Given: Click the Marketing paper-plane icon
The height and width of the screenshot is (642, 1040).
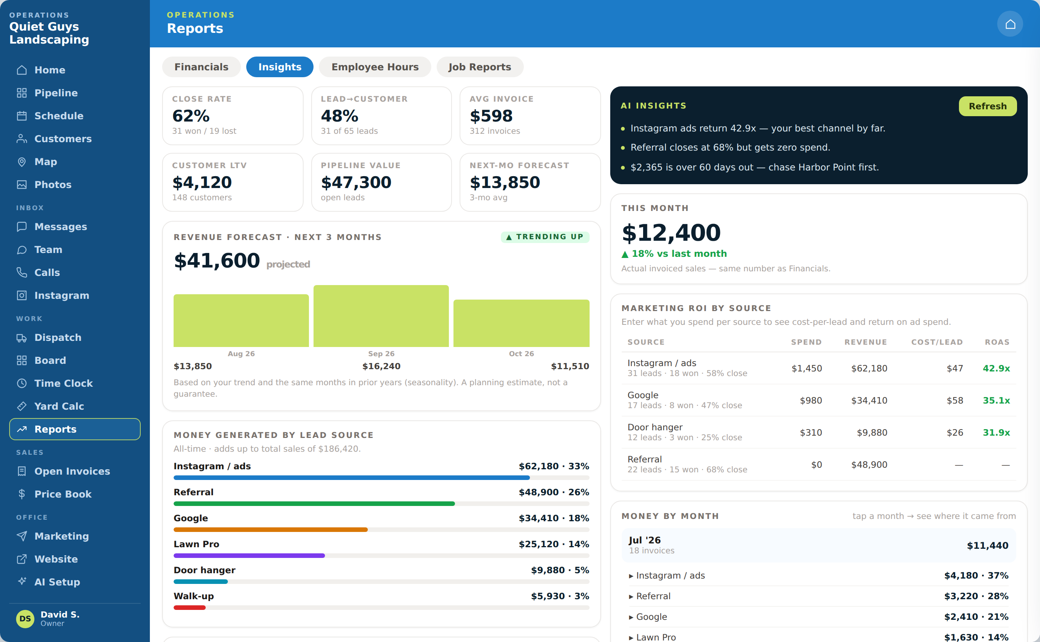Looking at the screenshot, I should 22,536.
